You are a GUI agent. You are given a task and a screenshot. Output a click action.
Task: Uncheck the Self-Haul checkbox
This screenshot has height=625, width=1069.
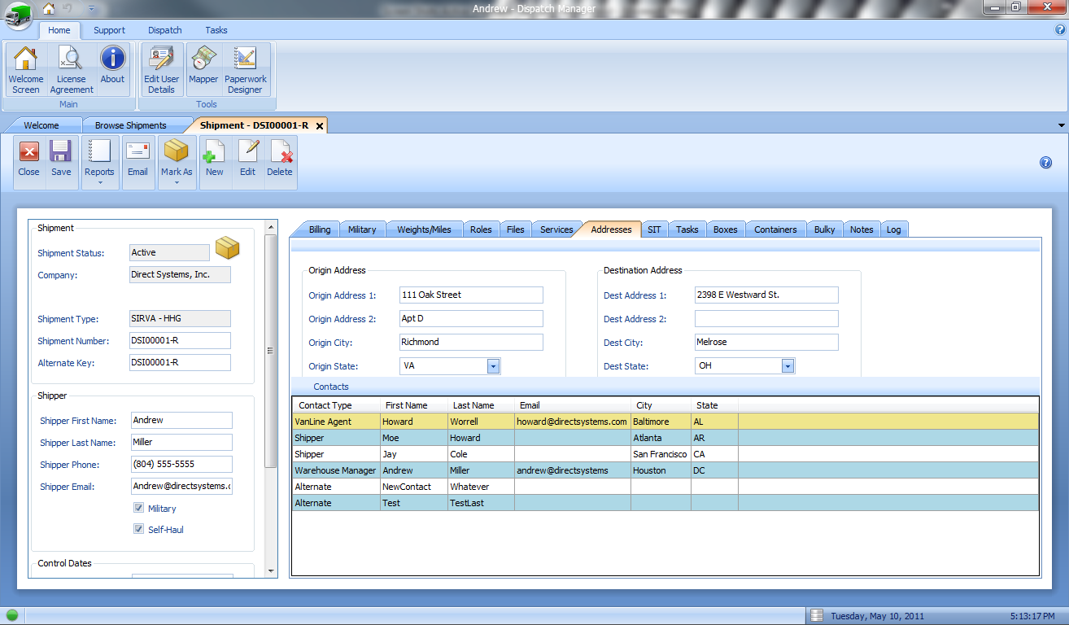click(x=139, y=530)
